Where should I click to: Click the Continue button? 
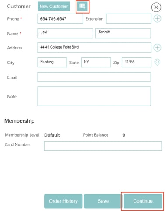(143, 201)
